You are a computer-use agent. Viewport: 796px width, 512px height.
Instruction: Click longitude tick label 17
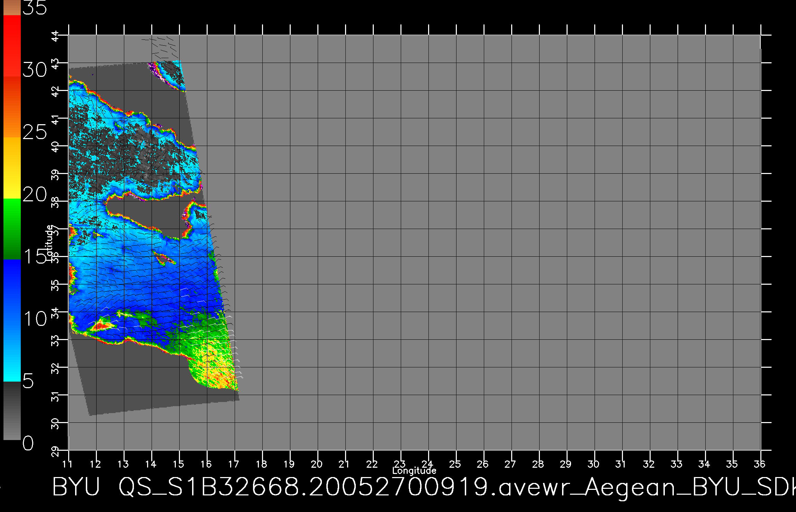coord(234,464)
